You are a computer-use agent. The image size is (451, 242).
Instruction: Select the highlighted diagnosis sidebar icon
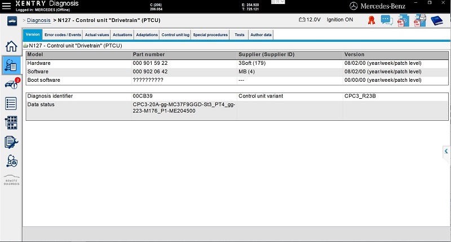pyautogui.click(x=11, y=65)
